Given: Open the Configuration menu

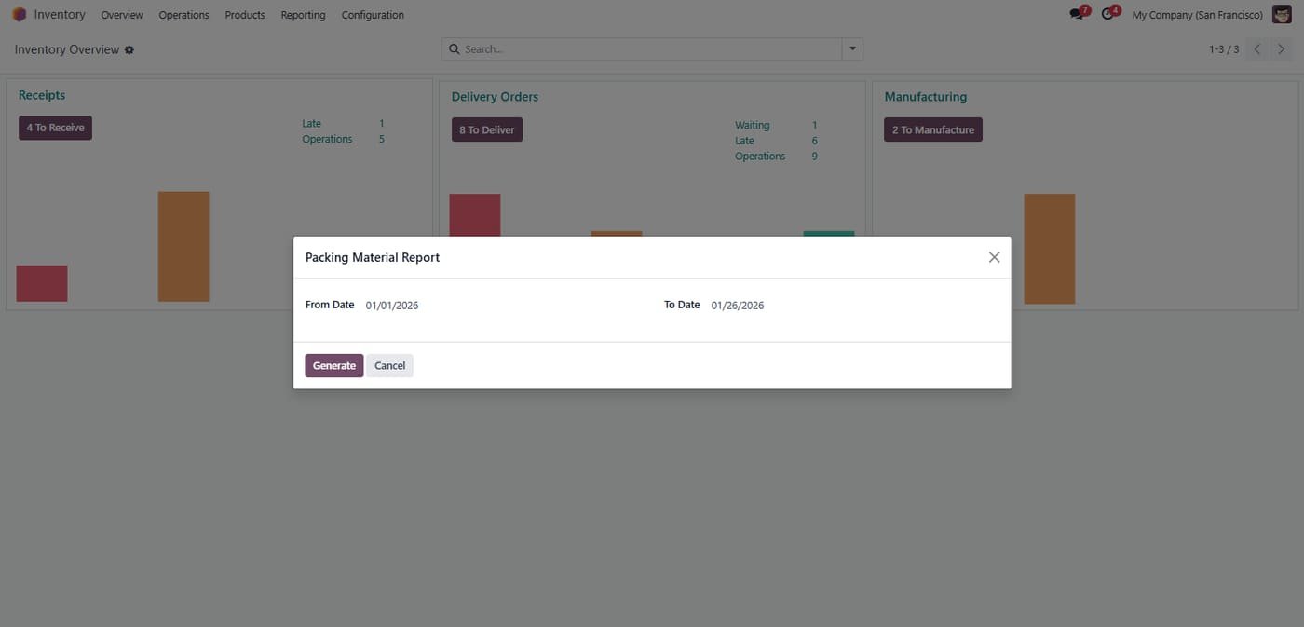Looking at the screenshot, I should (373, 15).
